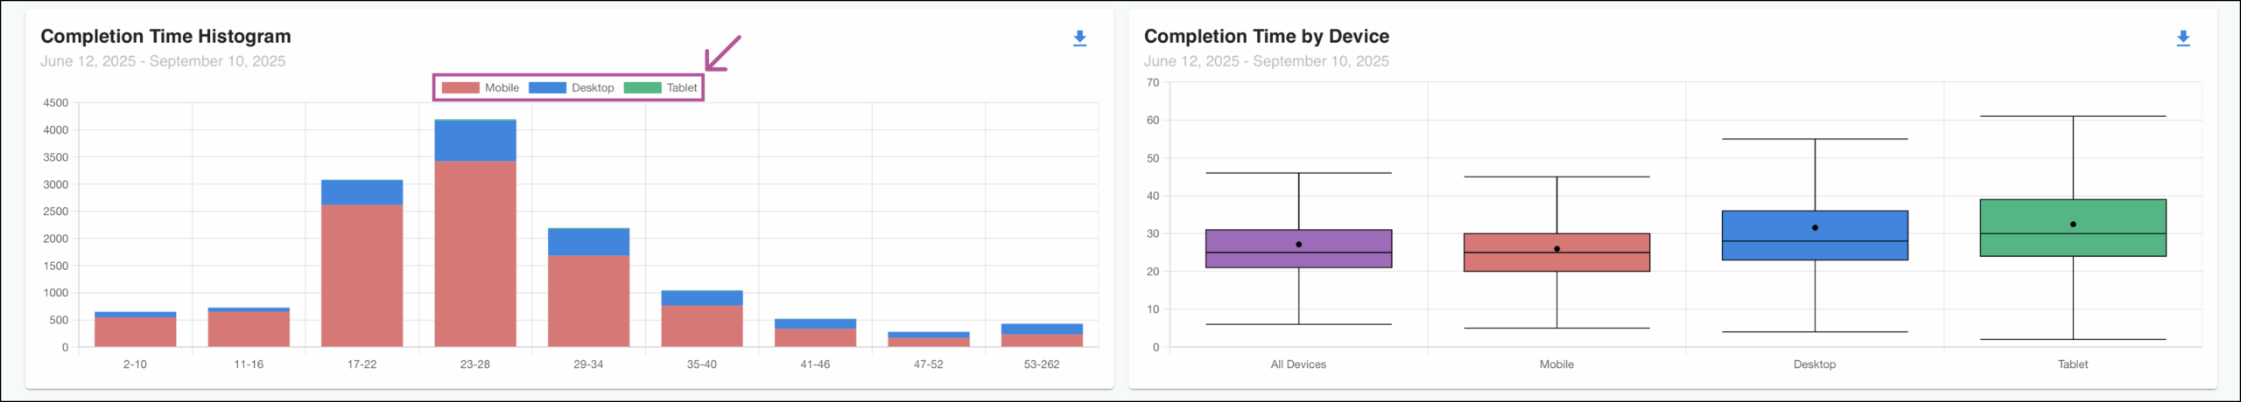Viewport: 2241px width, 402px height.
Task: Select the Desktop segment of the 17-22 bar
Action: [362, 192]
